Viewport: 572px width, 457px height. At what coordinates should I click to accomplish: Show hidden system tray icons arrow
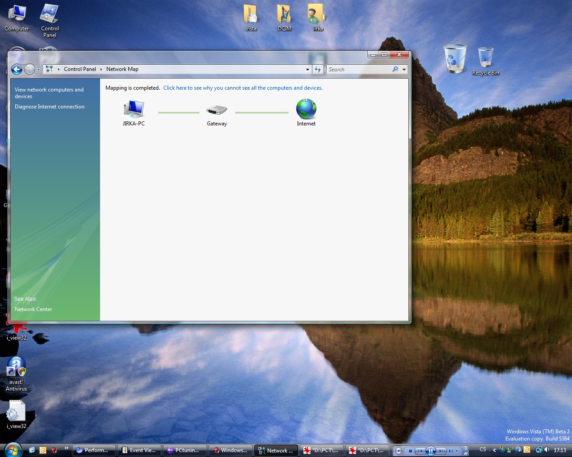click(494, 450)
